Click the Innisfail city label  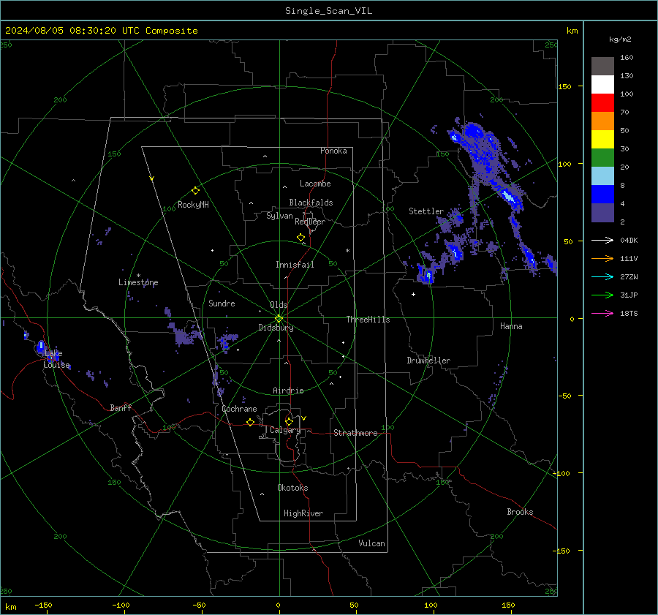(x=295, y=265)
